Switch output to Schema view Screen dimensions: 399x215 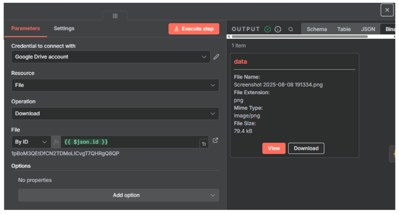(x=317, y=29)
